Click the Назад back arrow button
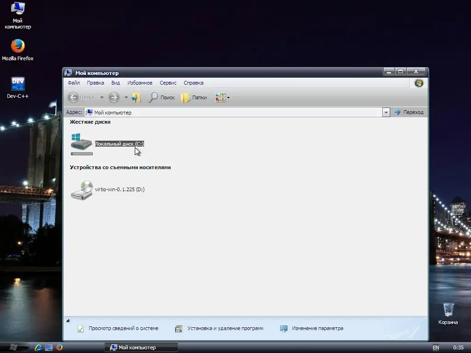The image size is (471, 353). coord(73,97)
